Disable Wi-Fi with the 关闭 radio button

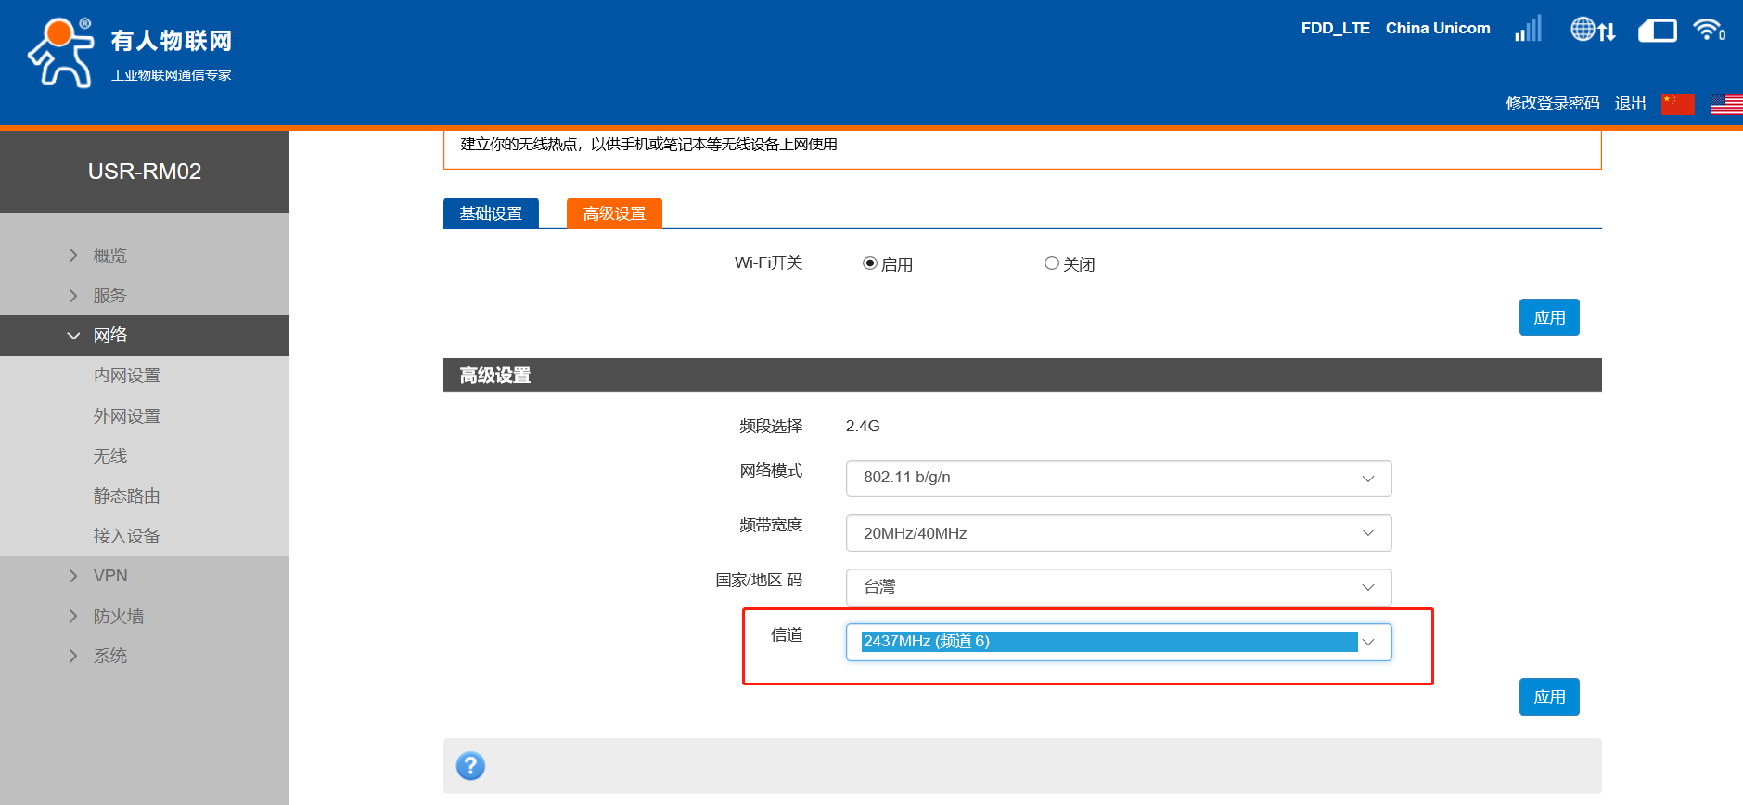tap(1052, 263)
